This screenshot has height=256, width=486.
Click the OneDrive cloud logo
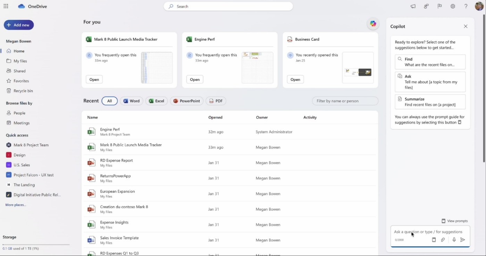pyautogui.click(x=22, y=6)
